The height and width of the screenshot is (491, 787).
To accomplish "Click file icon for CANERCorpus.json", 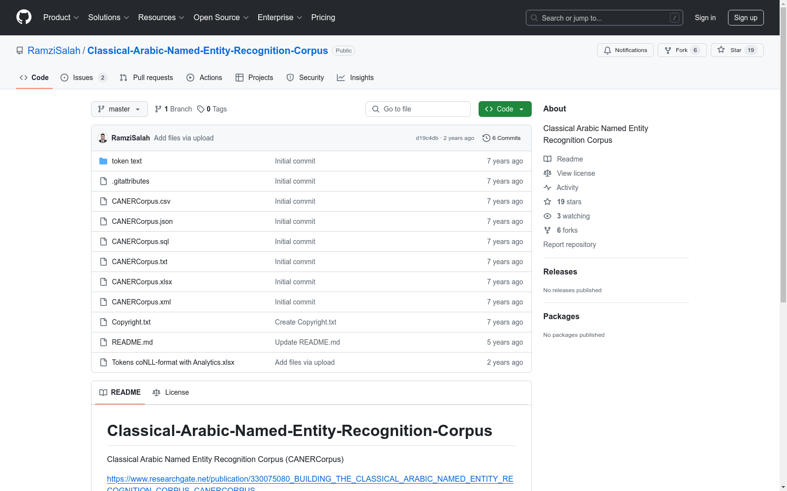I will [103, 221].
